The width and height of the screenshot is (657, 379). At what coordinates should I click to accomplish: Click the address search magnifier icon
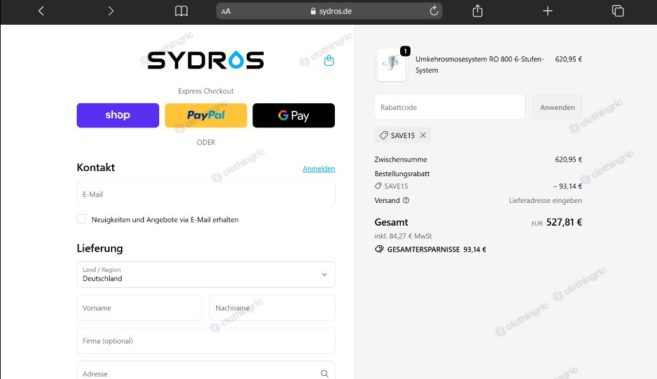pos(324,373)
